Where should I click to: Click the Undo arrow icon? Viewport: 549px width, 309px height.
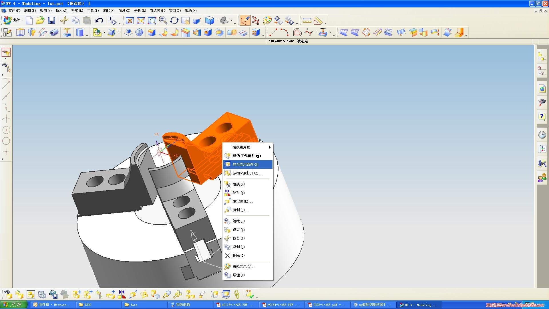(99, 21)
